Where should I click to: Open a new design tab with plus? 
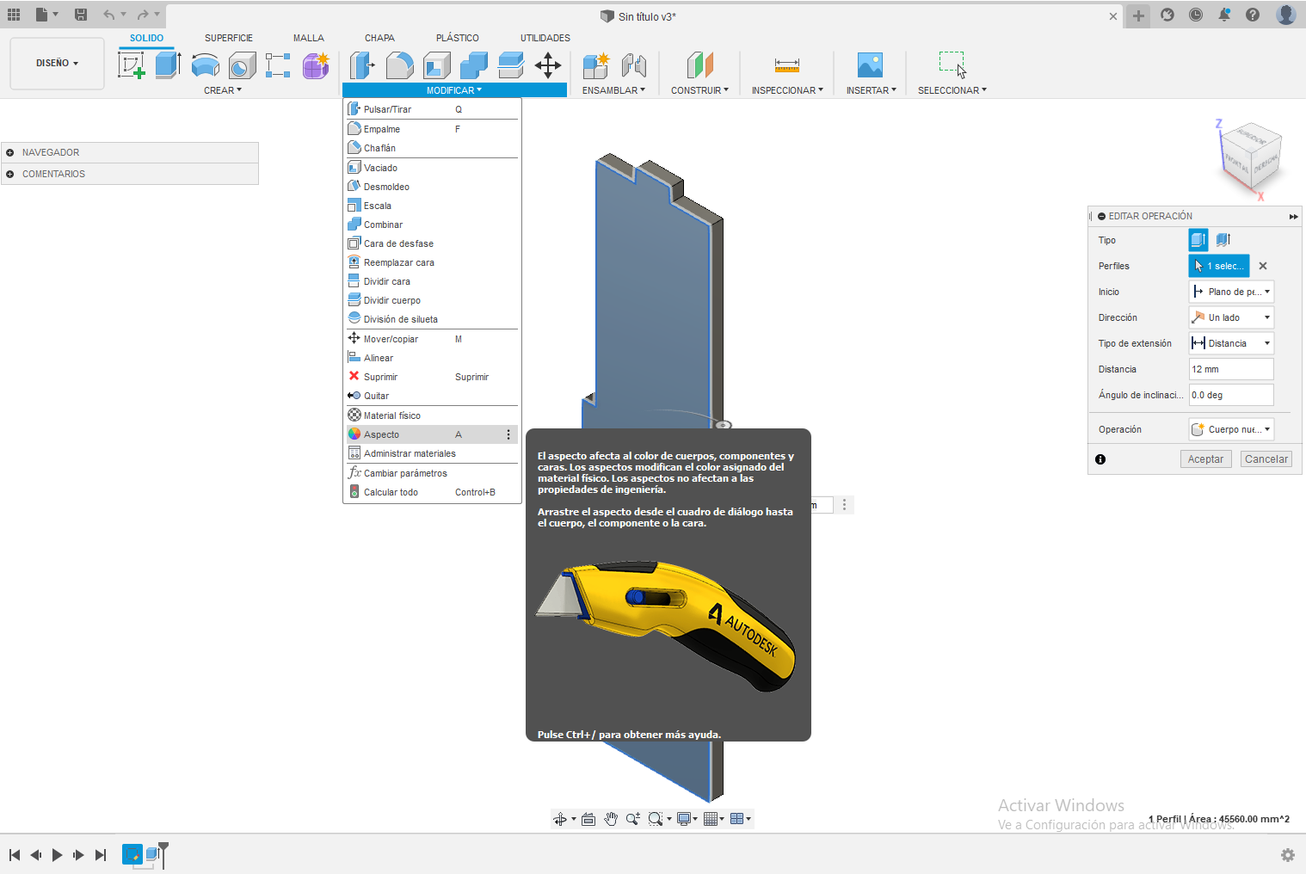[x=1138, y=15]
